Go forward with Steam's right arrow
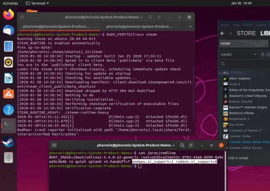Screen dimensions: 270x191 click(x=230, y=33)
